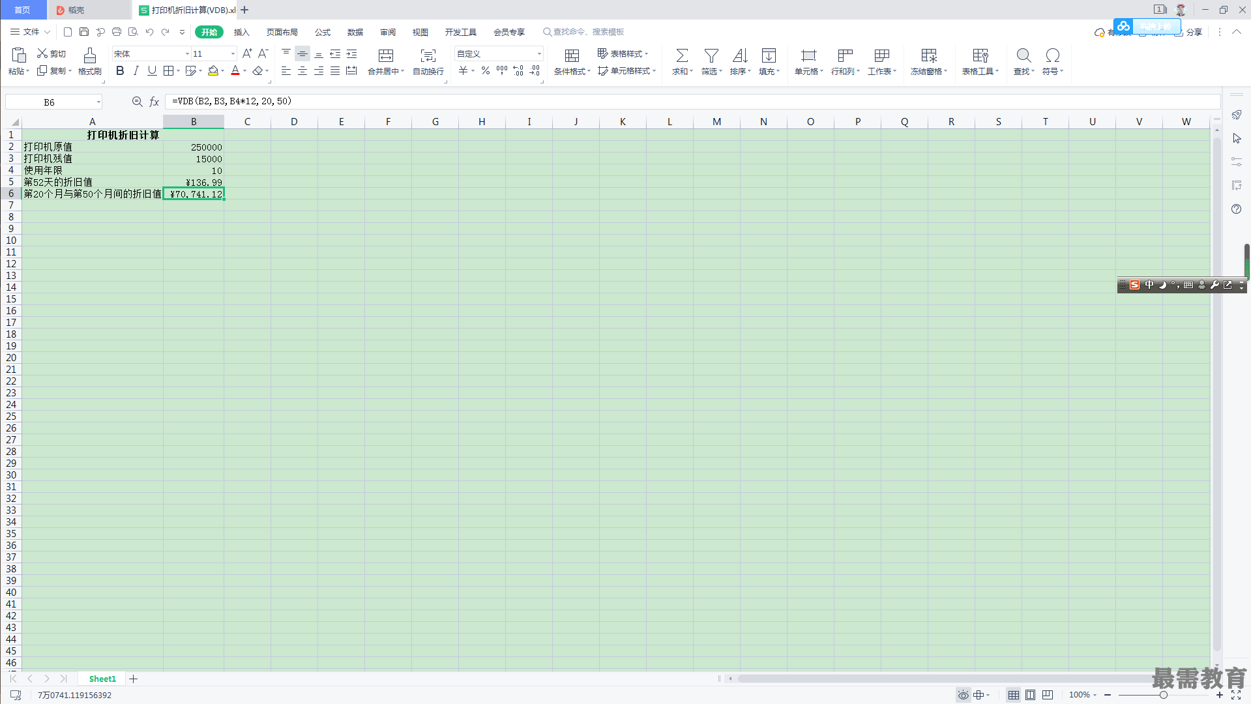This screenshot has width=1251, height=704.
Task: Switch to the 插入 ribbon tab
Action: pyautogui.click(x=242, y=32)
